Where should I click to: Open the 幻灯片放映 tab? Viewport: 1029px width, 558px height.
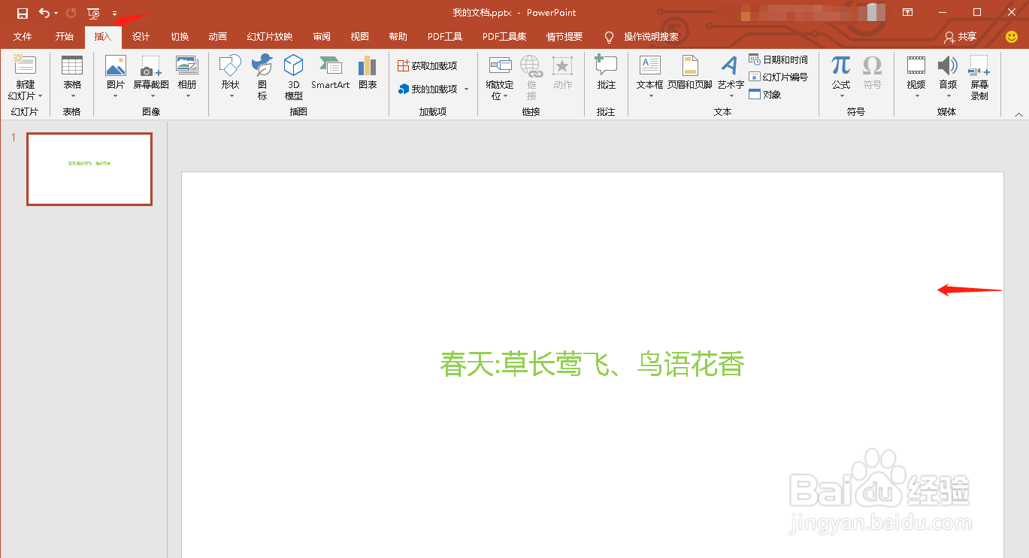click(271, 35)
